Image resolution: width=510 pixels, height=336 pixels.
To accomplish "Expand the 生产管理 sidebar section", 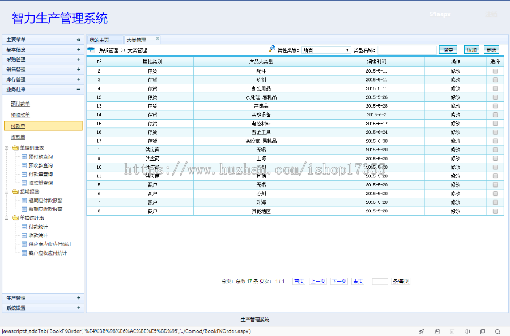I will pos(79,298).
